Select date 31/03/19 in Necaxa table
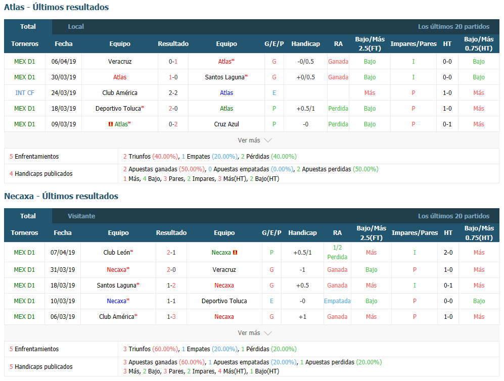This screenshot has height=381, width=504. [x=63, y=269]
